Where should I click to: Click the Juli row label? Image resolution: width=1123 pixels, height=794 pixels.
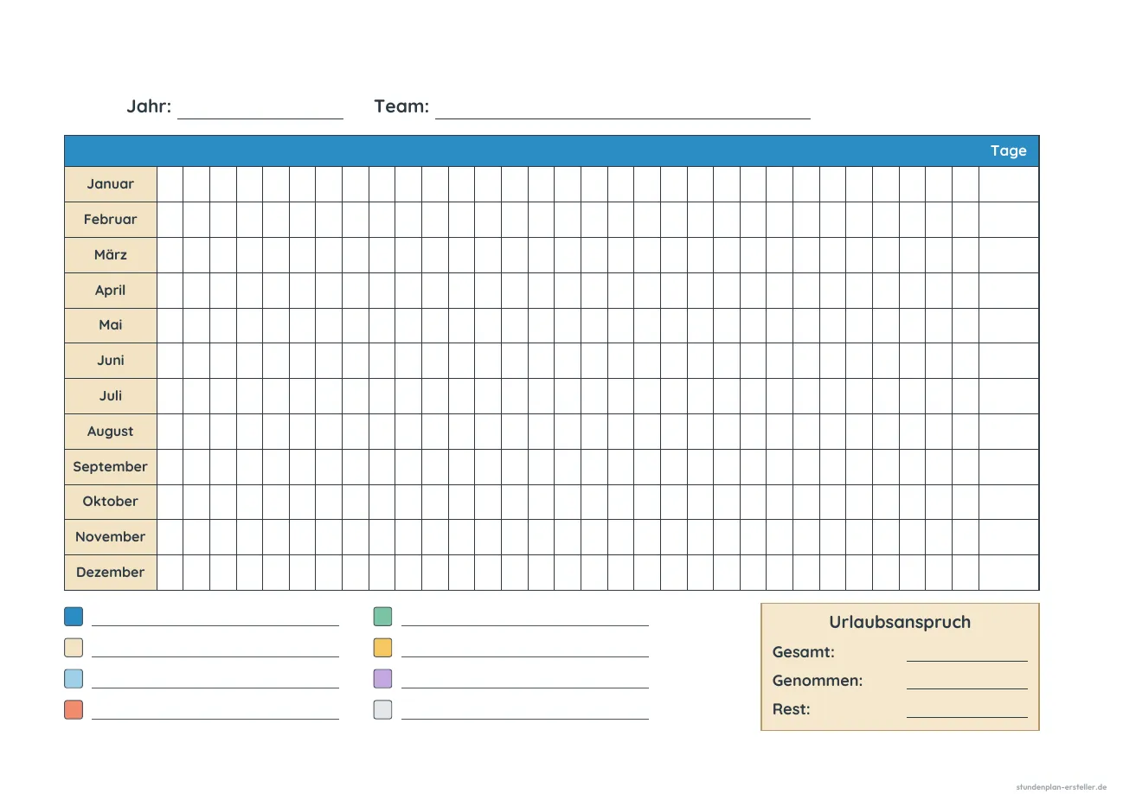pos(111,396)
